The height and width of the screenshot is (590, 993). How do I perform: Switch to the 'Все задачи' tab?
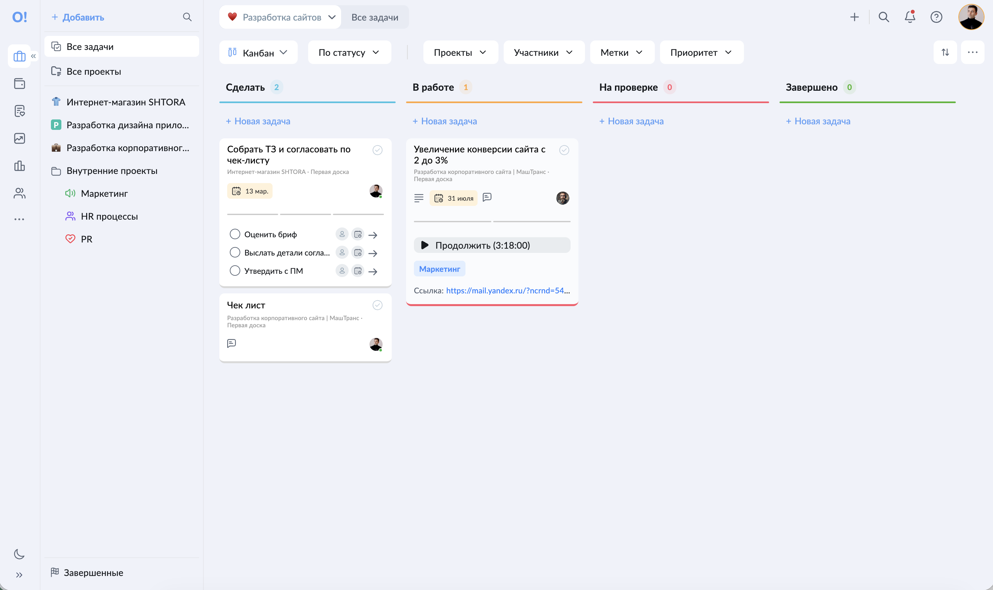pyautogui.click(x=374, y=17)
